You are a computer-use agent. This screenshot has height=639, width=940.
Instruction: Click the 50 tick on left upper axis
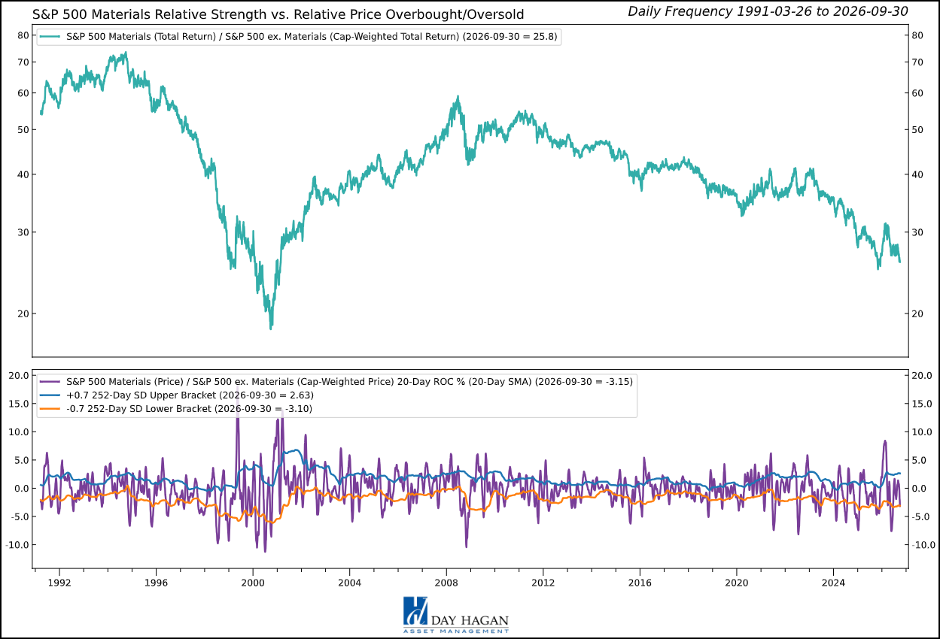22,129
